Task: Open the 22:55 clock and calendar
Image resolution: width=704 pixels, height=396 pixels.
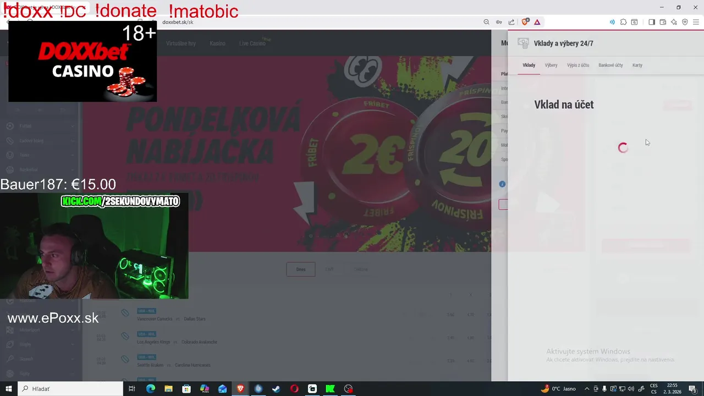Action: point(672,389)
